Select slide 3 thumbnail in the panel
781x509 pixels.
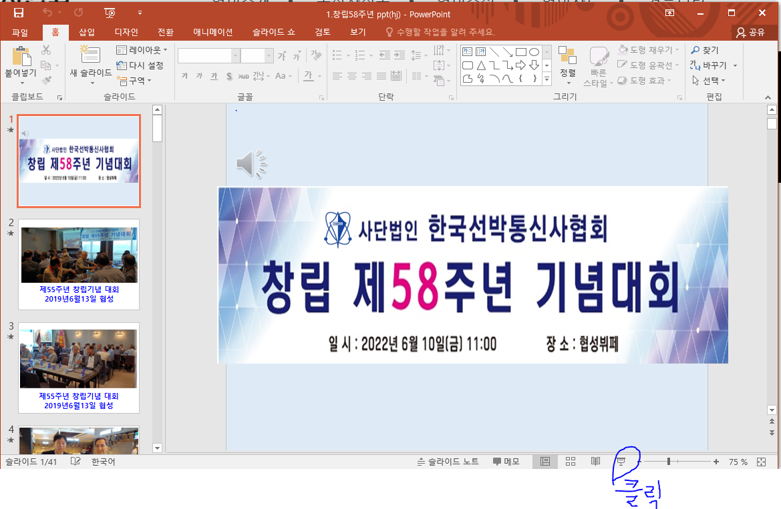[79, 368]
